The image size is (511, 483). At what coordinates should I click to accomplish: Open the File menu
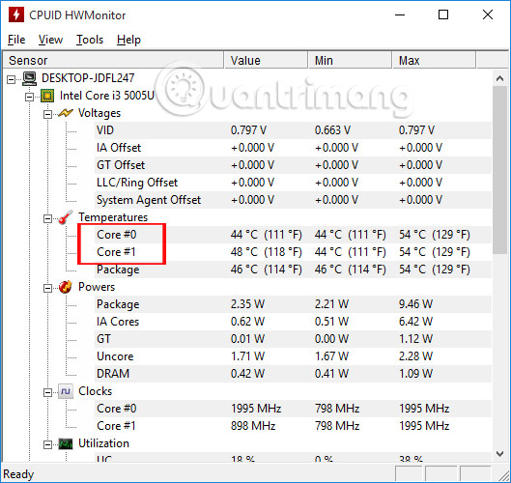click(16, 40)
